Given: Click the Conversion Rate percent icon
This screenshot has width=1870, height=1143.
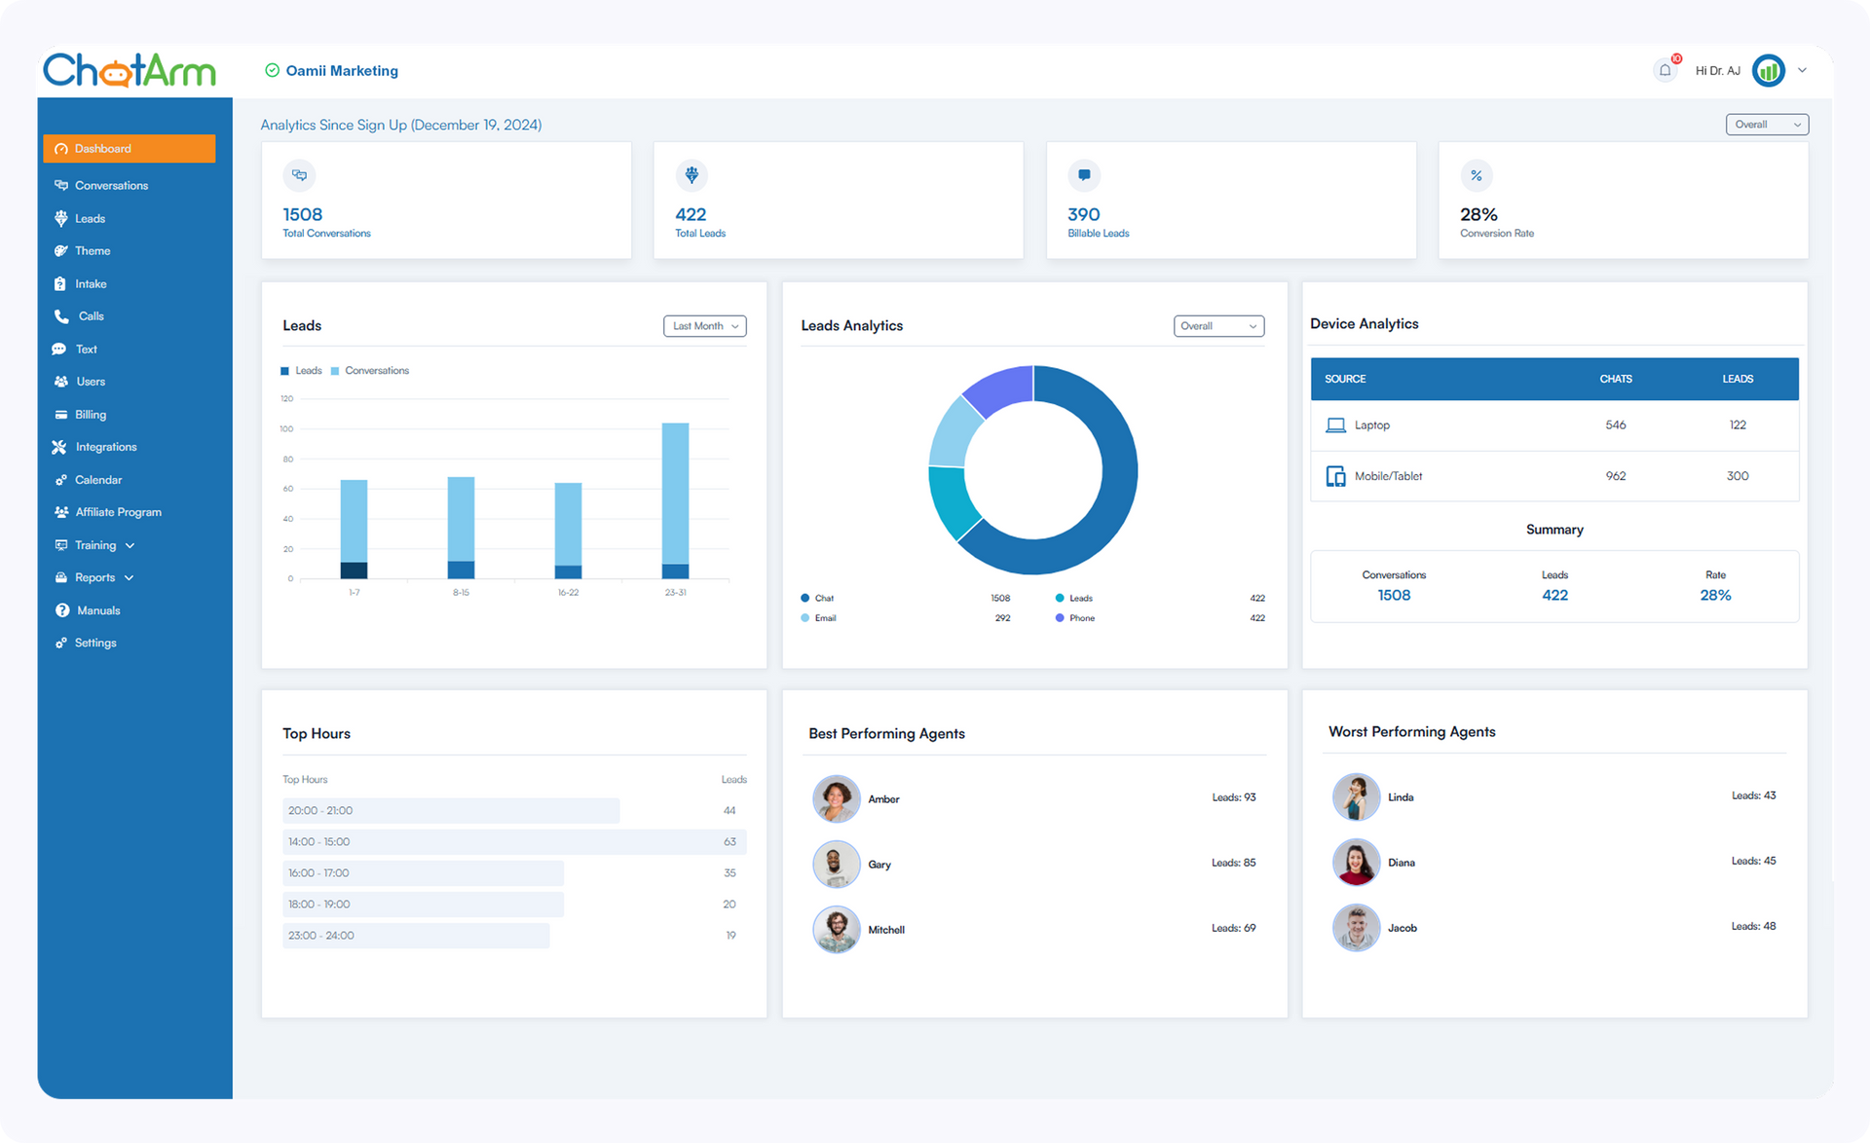Looking at the screenshot, I should click(x=1477, y=175).
